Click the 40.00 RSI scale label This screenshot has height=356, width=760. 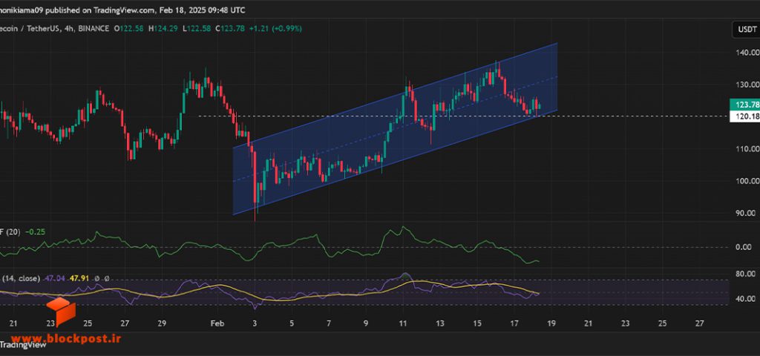point(747,299)
